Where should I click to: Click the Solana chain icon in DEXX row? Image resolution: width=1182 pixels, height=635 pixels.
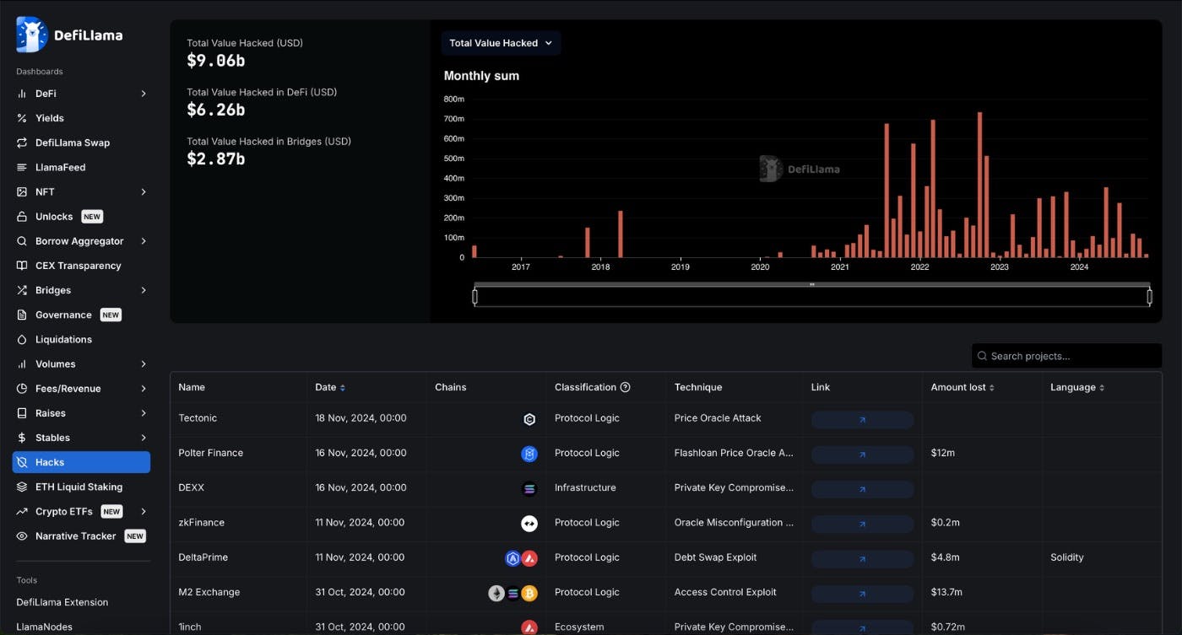click(x=529, y=489)
